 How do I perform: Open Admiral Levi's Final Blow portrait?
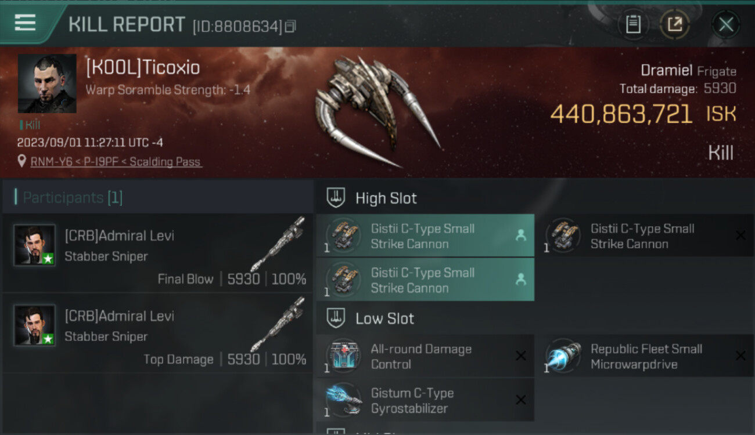pyautogui.click(x=35, y=245)
